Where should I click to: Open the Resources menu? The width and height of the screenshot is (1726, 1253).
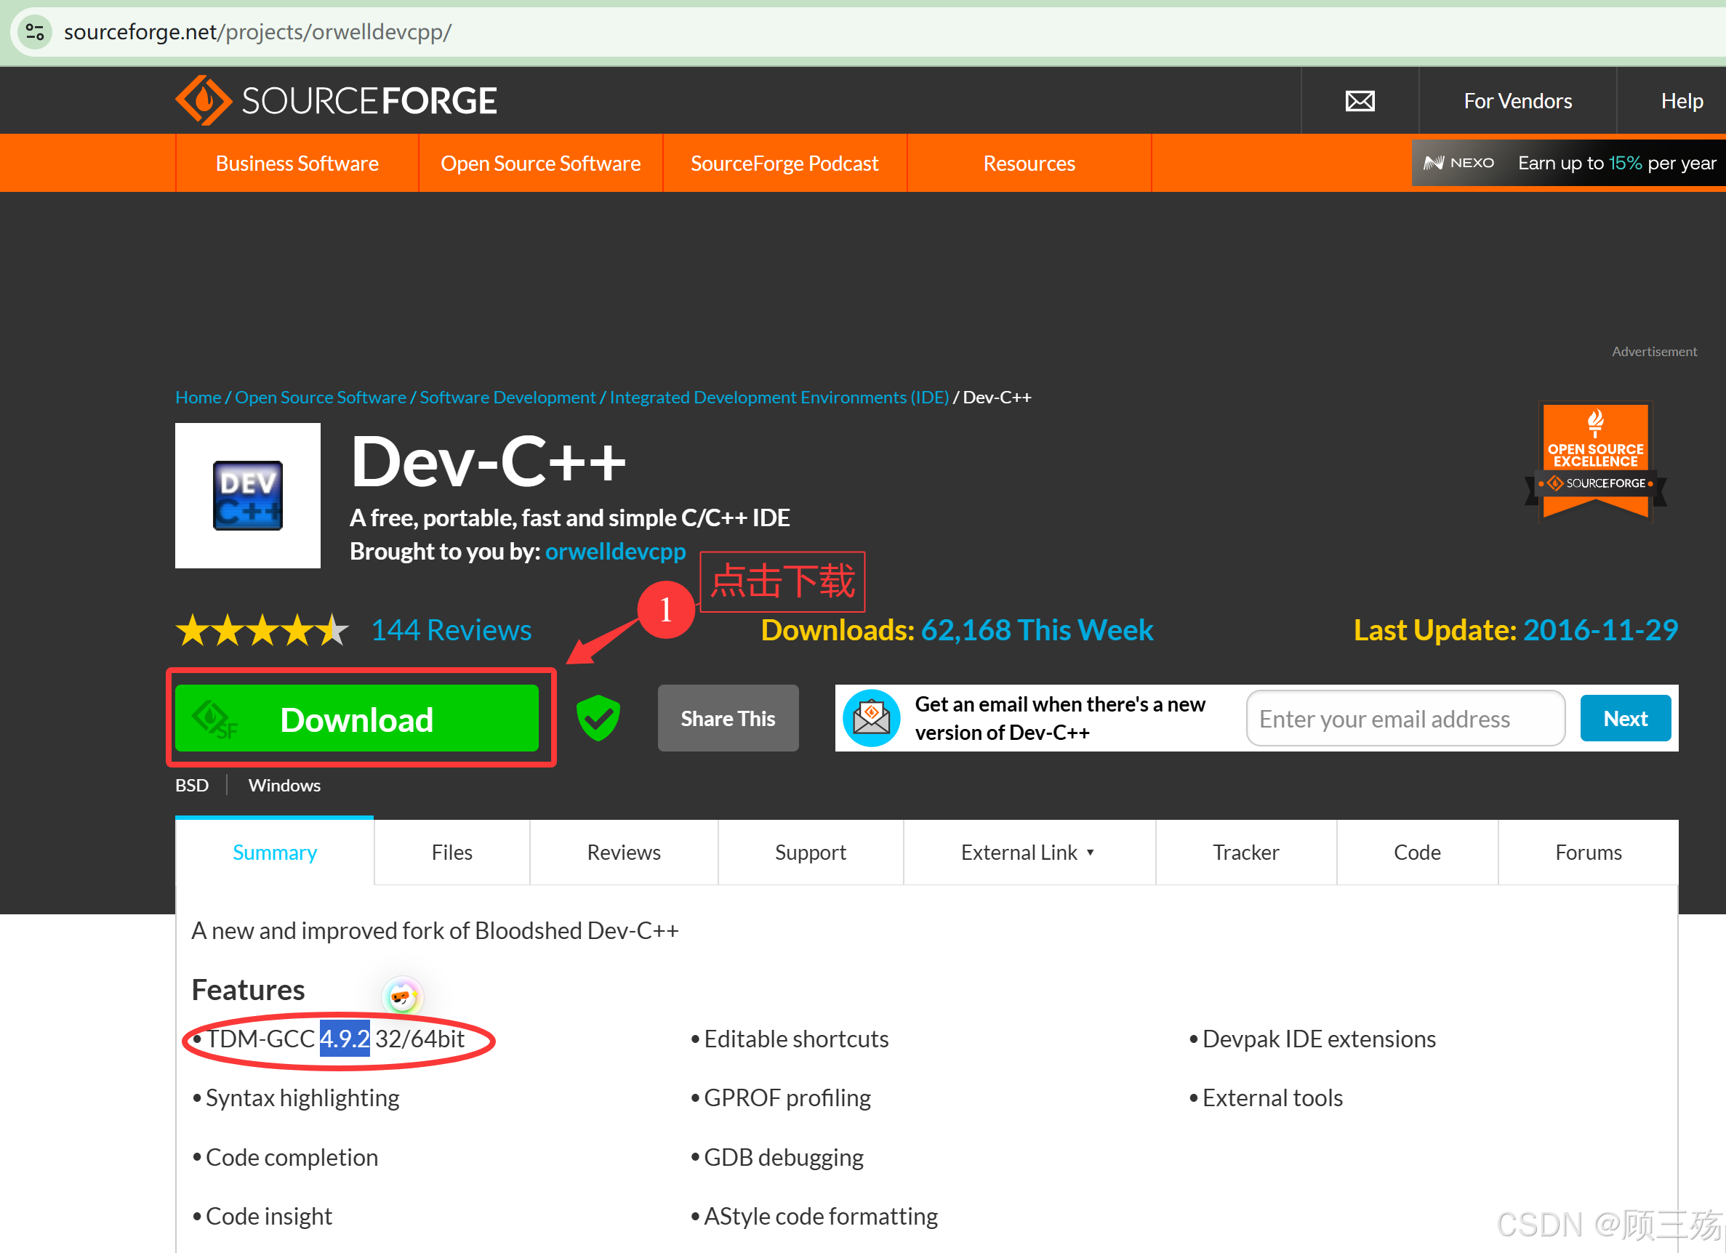(x=1029, y=164)
